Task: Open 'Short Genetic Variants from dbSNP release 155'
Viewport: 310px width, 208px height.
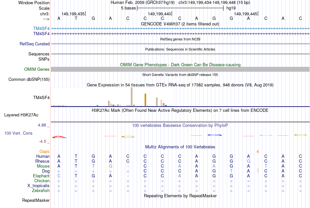Action: (180, 75)
